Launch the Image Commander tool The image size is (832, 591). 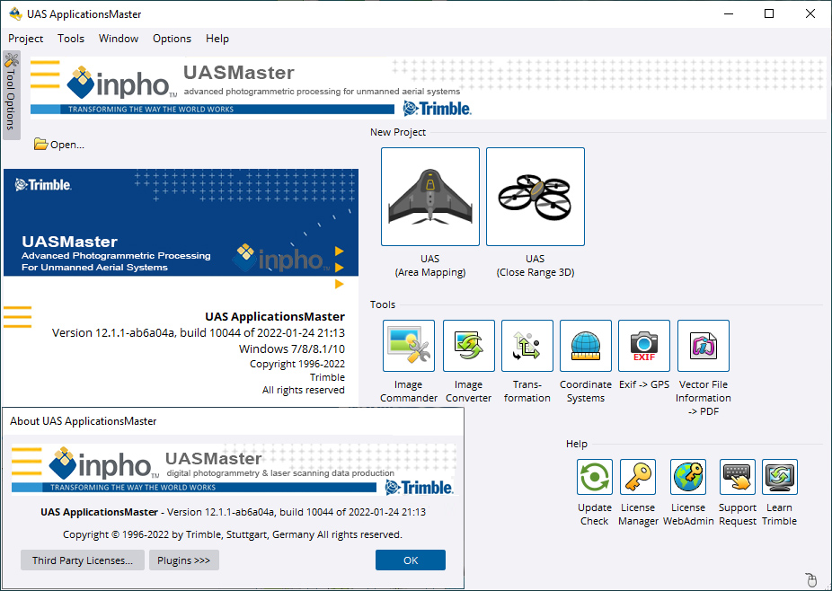coord(409,346)
